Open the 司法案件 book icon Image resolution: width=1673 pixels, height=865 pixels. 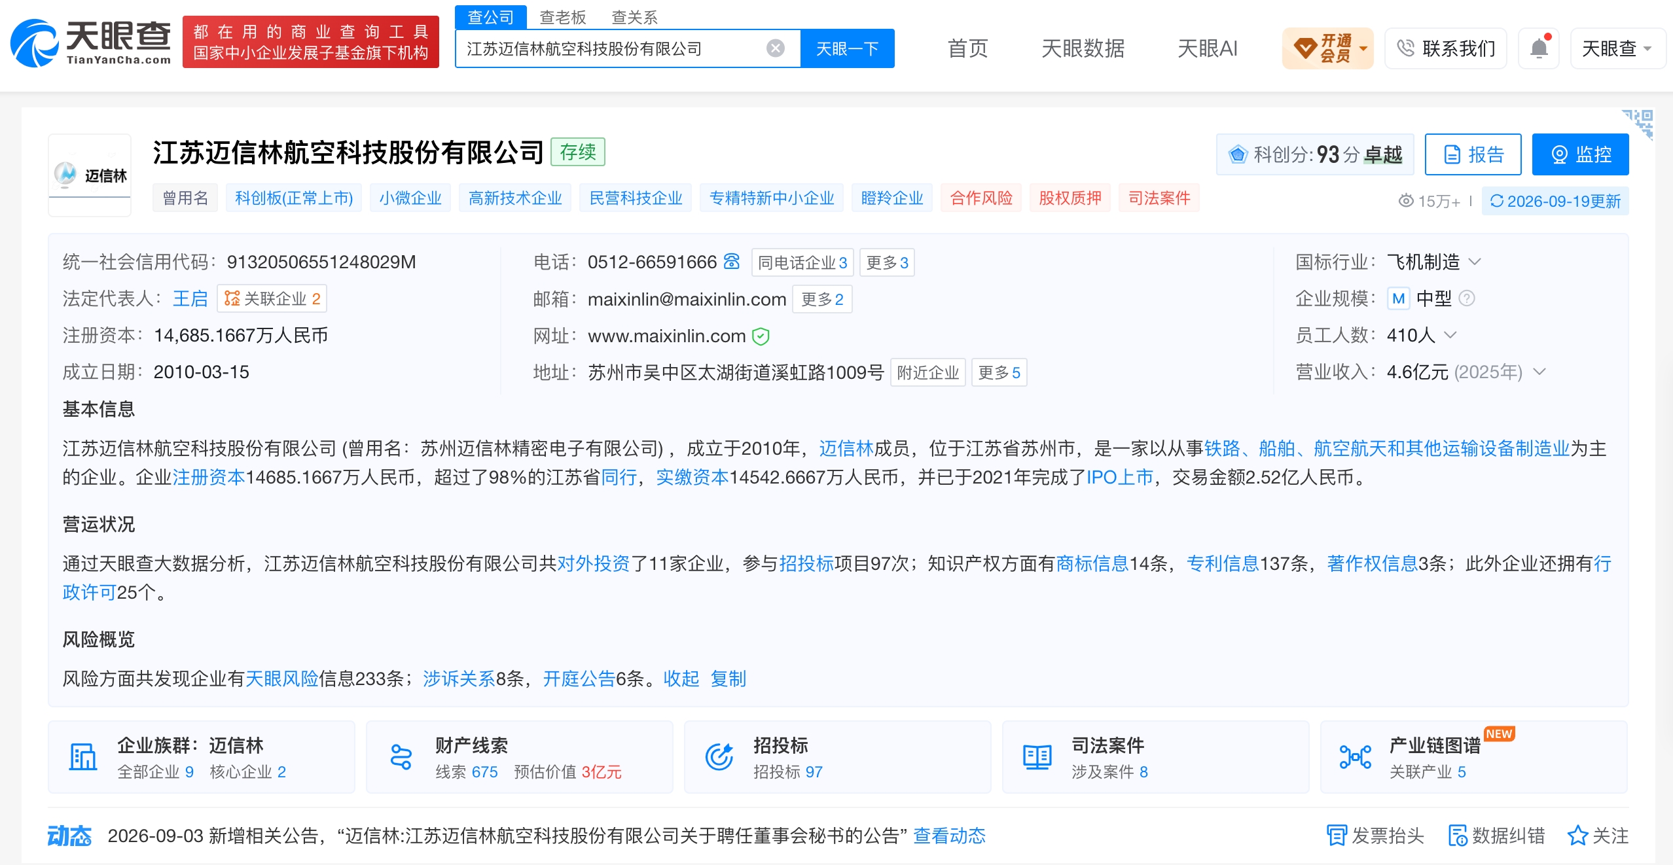pyautogui.click(x=1037, y=757)
